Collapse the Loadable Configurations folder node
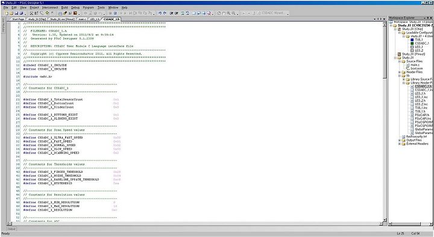Screen dimensions: 434x237 400,32
